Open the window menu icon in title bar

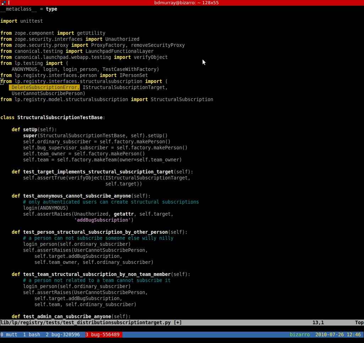coord(4,3)
